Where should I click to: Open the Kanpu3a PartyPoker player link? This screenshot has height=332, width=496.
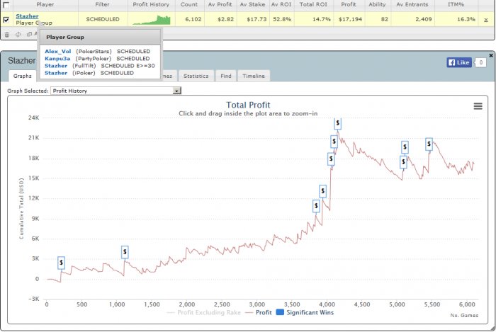click(x=57, y=59)
